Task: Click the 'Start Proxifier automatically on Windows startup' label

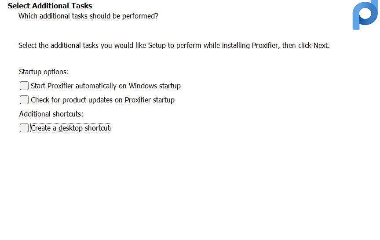Action: coord(106,86)
